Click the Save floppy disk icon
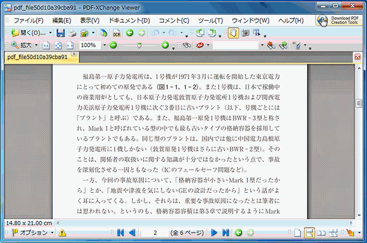The image size is (367, 243). 61,33
